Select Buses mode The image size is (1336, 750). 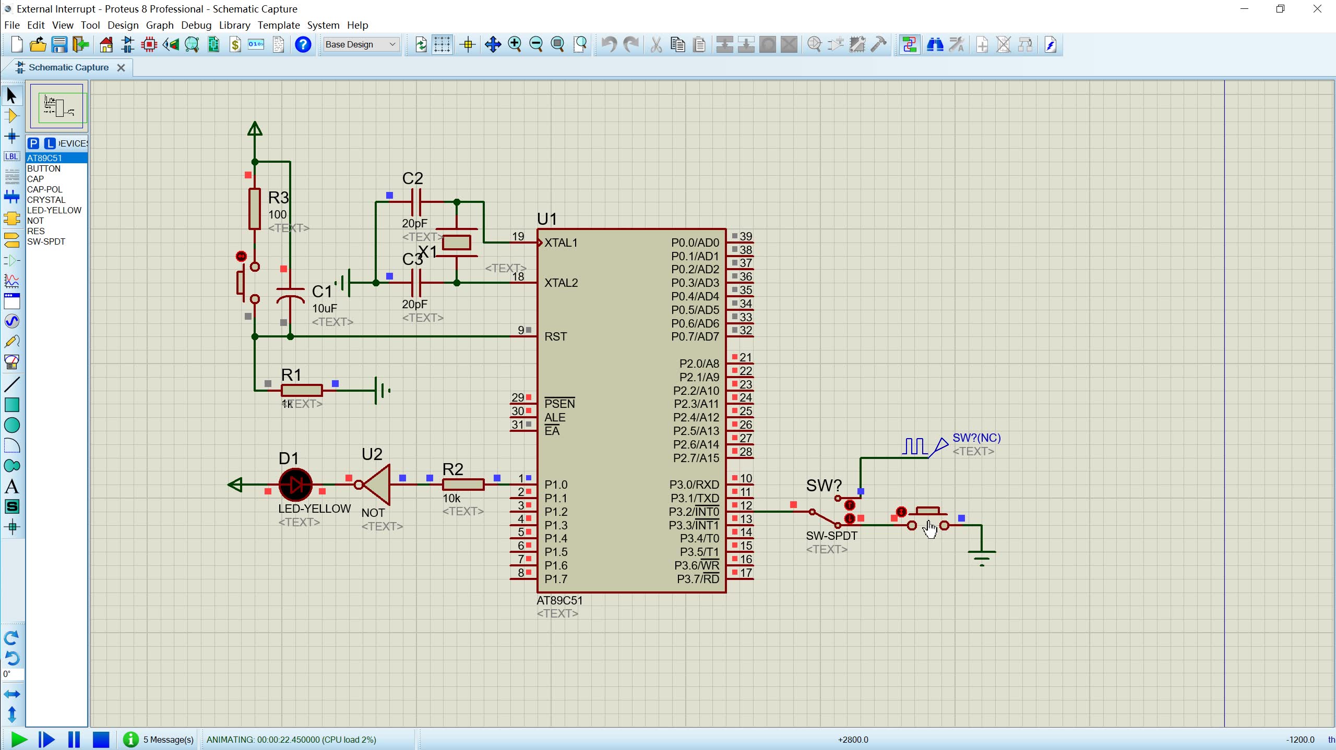11,197
